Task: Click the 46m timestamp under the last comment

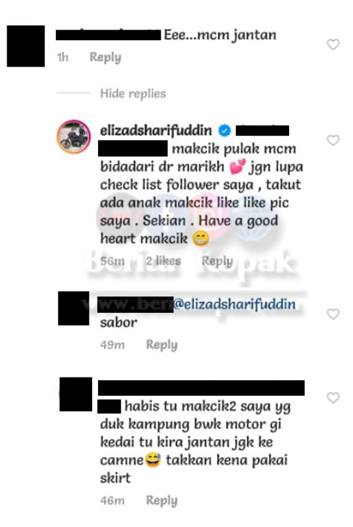Action: 112,501
